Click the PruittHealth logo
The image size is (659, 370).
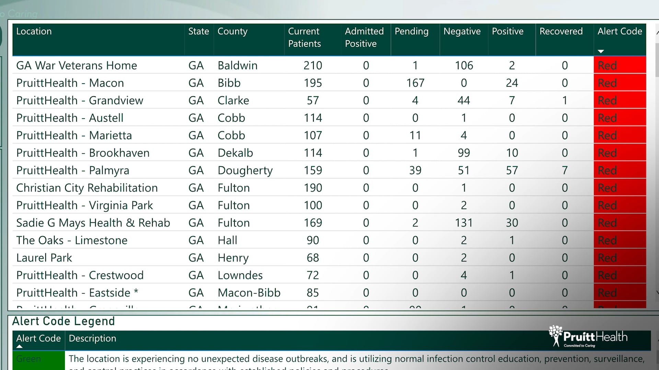[x=588, y=336]
